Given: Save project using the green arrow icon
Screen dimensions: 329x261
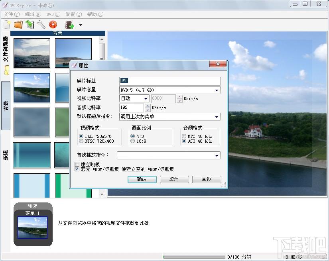Looking at the screenshot, I should (x=30, y=25).
